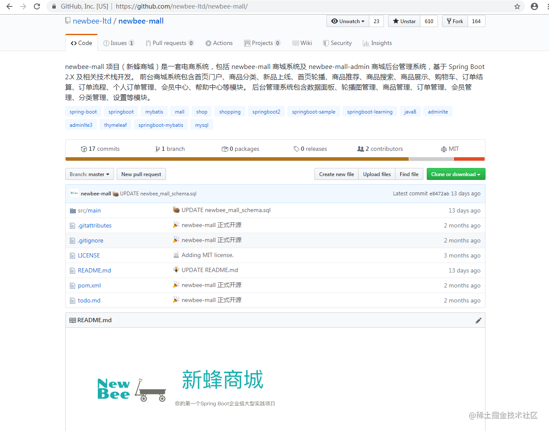Open the Actions tab
The image size is (549, 431).
coord(219,43)
